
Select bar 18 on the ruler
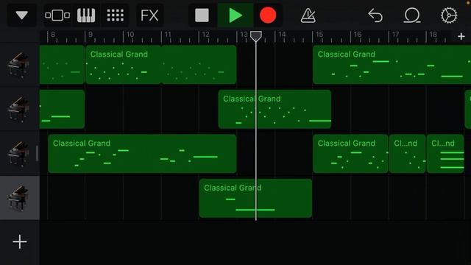click(x=433, y=35)
